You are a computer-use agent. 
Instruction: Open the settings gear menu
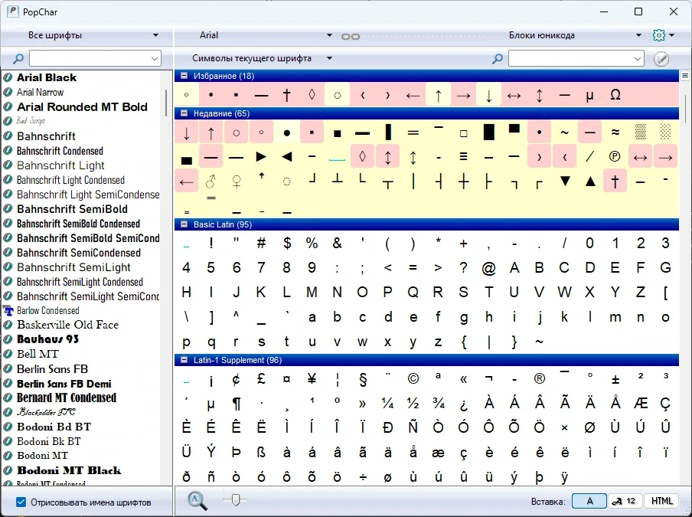pos(663,35)
